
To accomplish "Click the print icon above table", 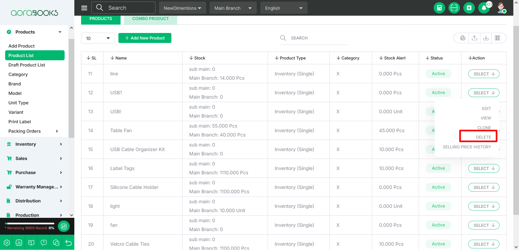I will 463,38.
